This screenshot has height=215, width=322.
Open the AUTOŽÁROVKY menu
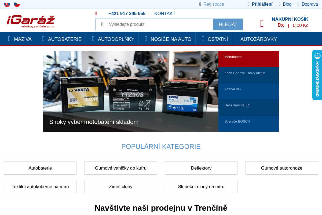[259, 39]
